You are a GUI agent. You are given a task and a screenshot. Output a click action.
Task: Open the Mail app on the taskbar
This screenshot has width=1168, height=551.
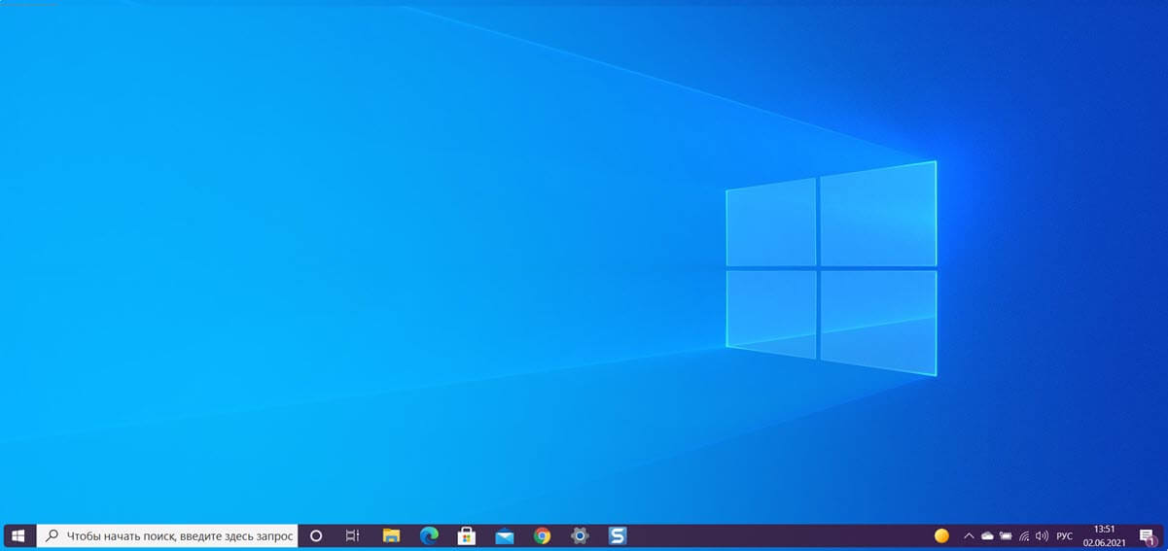click(x=505, y=535)
